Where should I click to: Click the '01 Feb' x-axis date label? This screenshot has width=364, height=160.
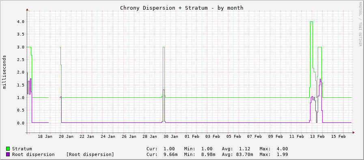(x=192, y=137)
